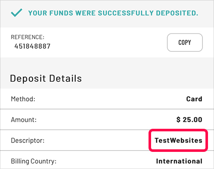Click the Deposit Details heading
This screenshot has width=214, height=169.
[46, 78]
